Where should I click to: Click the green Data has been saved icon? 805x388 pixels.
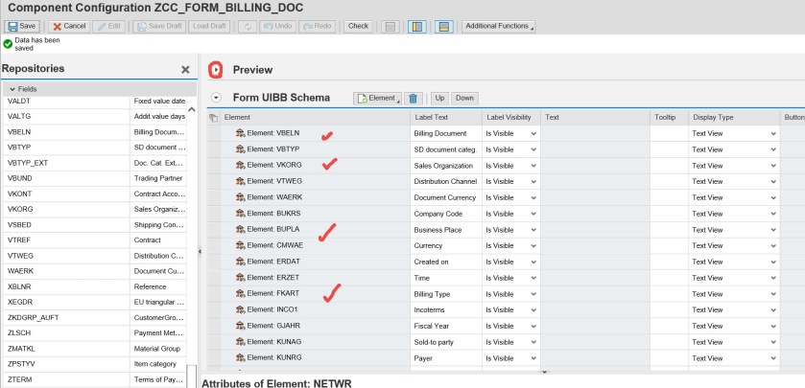pyautogui.click(x=8, y=43)
